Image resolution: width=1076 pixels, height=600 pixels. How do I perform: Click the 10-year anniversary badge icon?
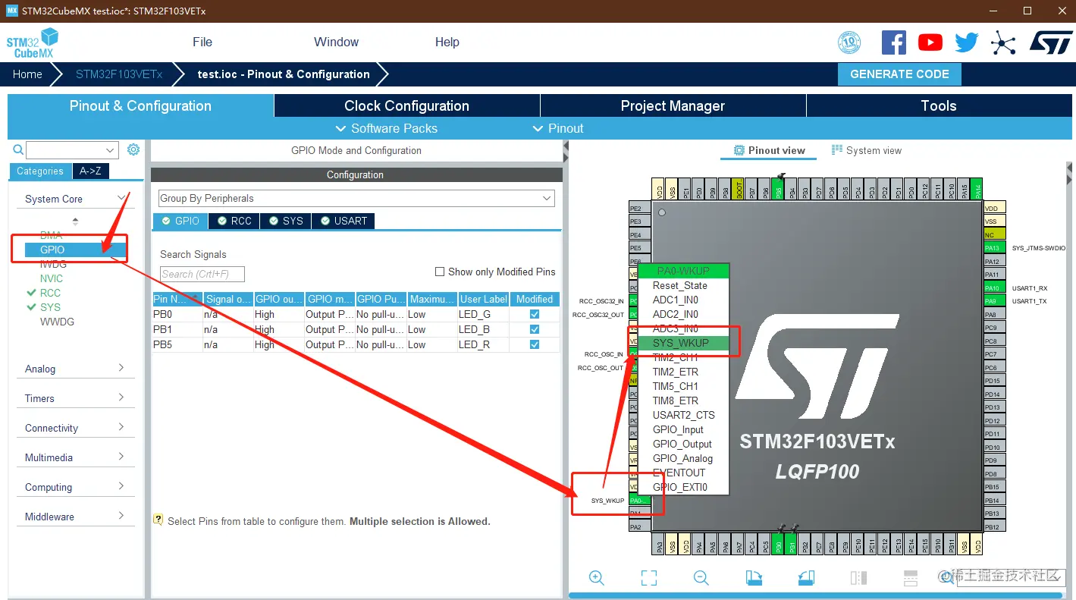point(849,42)
